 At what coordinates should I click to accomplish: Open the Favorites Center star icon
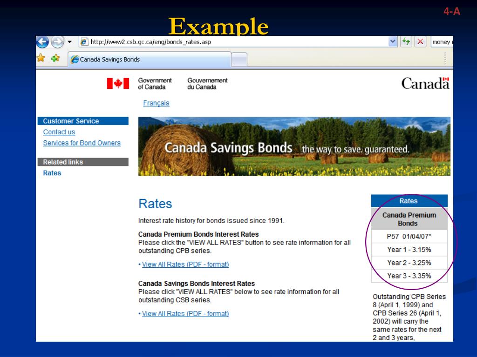tap(41, 58)
